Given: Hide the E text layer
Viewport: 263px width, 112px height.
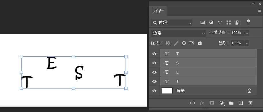Looking at the screenshot, I should [154, 72].
